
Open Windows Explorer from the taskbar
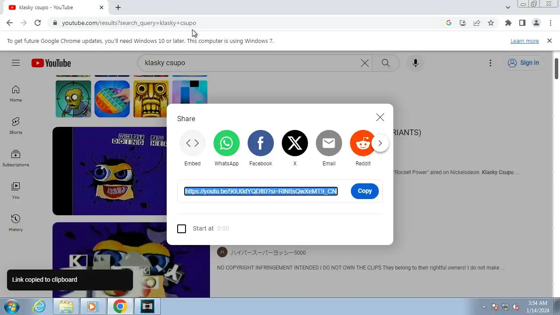(x=66, y=307)
